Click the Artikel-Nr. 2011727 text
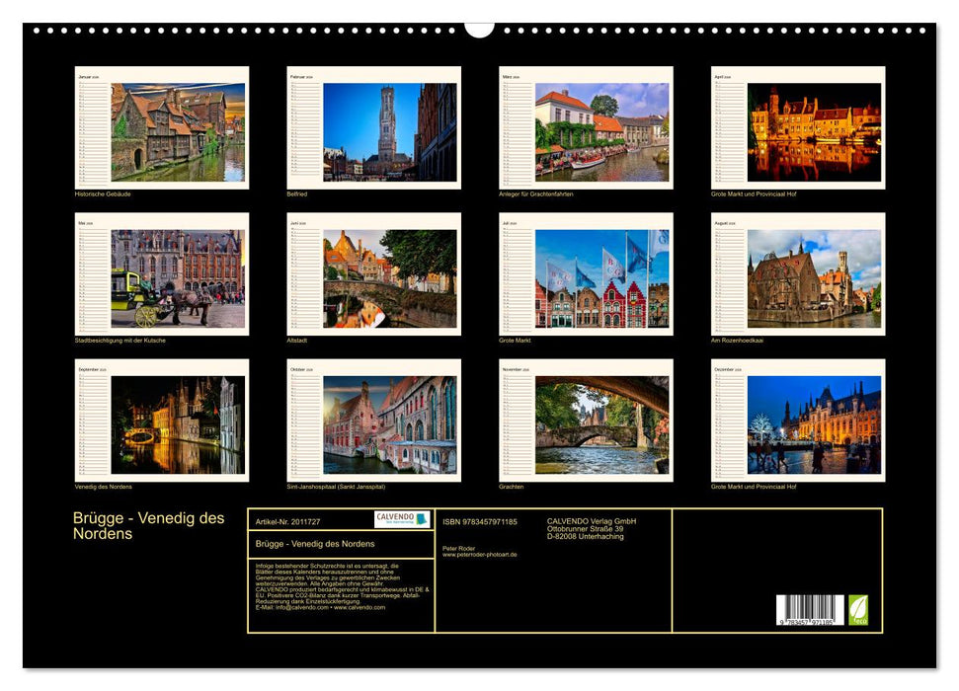This screenshot has height=691, width=959. pos(288,522)
